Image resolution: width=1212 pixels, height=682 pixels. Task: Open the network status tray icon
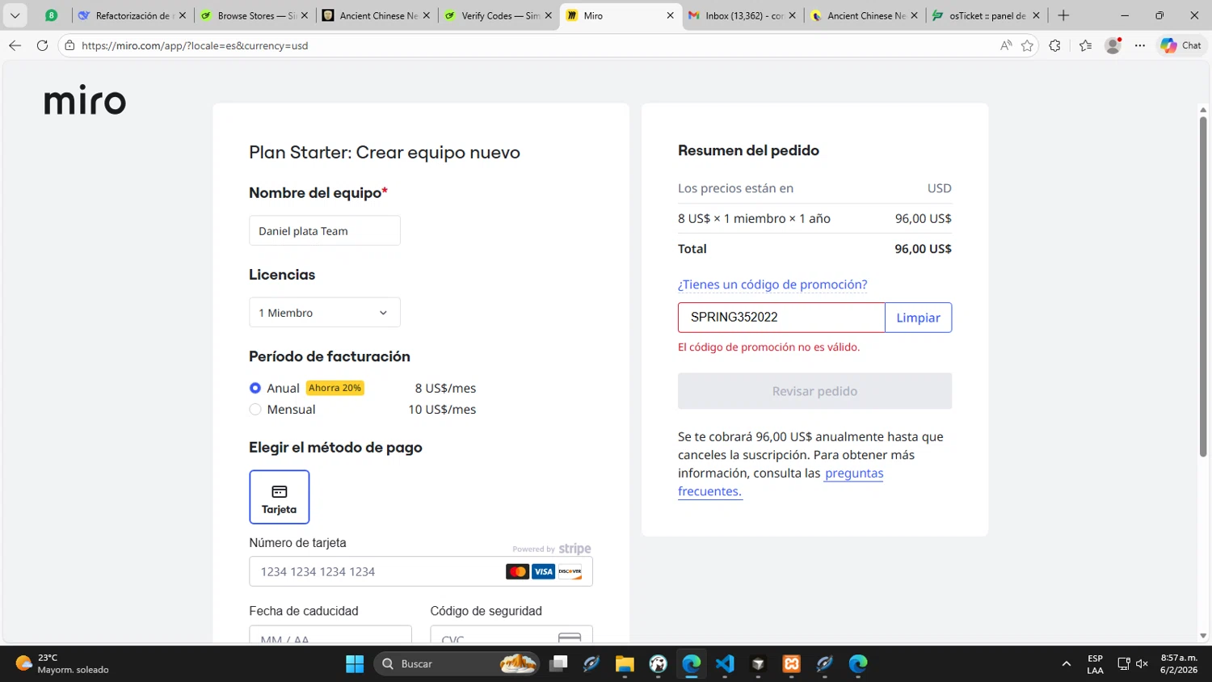tap(1123, 663)
